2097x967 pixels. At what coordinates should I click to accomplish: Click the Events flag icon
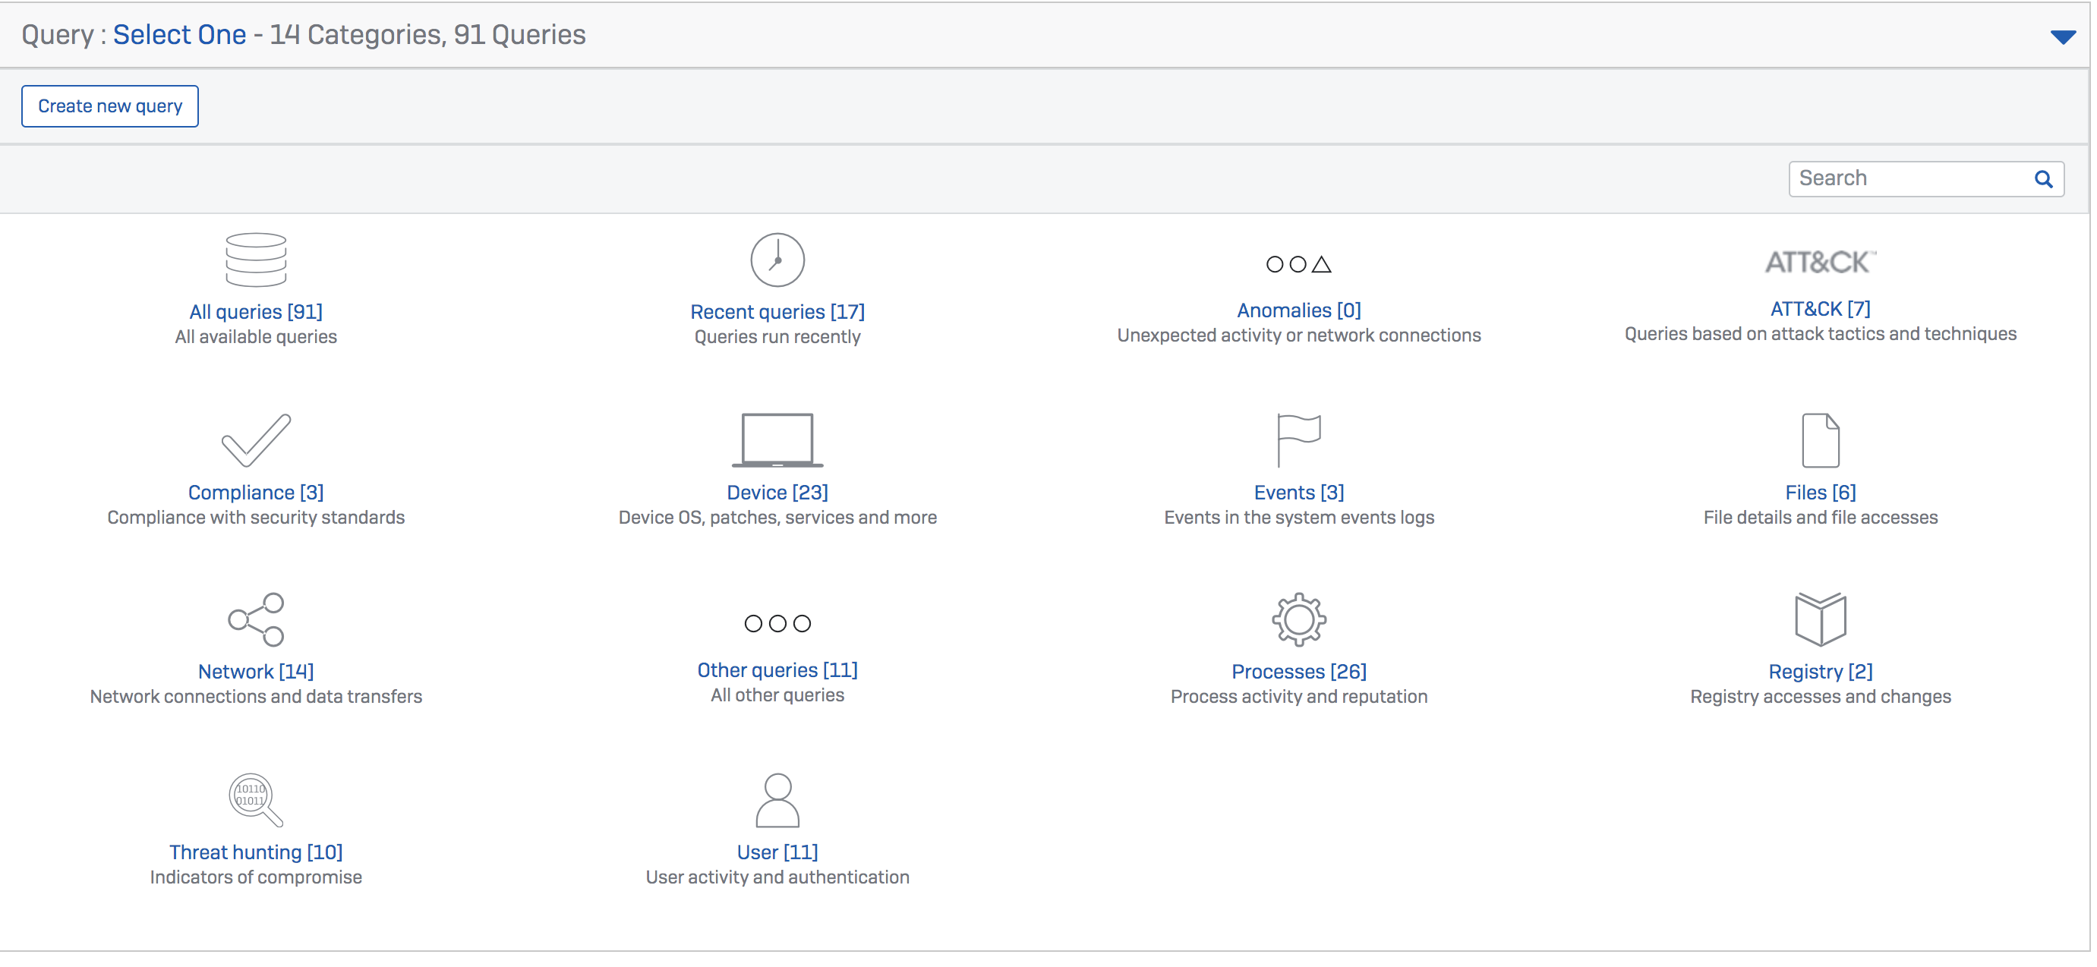[1298, 439]
